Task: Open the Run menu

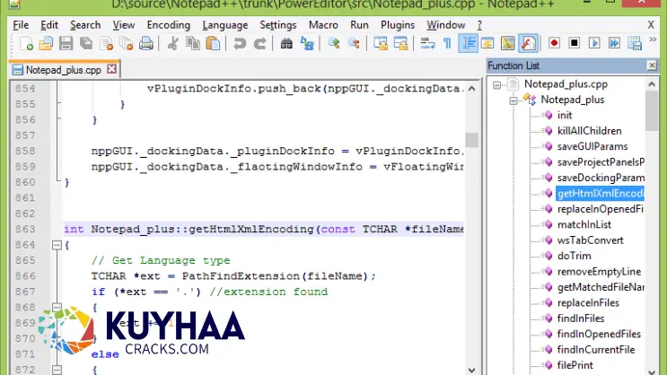Action: pyautogui.click(x=359, y=25)
